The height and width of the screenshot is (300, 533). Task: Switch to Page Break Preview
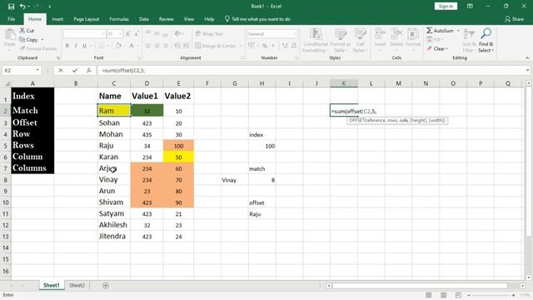tap(458, 295)
